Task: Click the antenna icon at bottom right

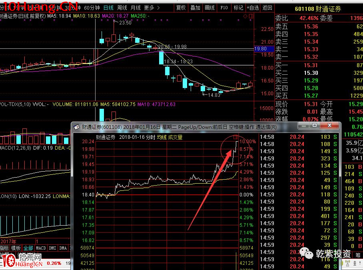Action: (x=348, y=263)
